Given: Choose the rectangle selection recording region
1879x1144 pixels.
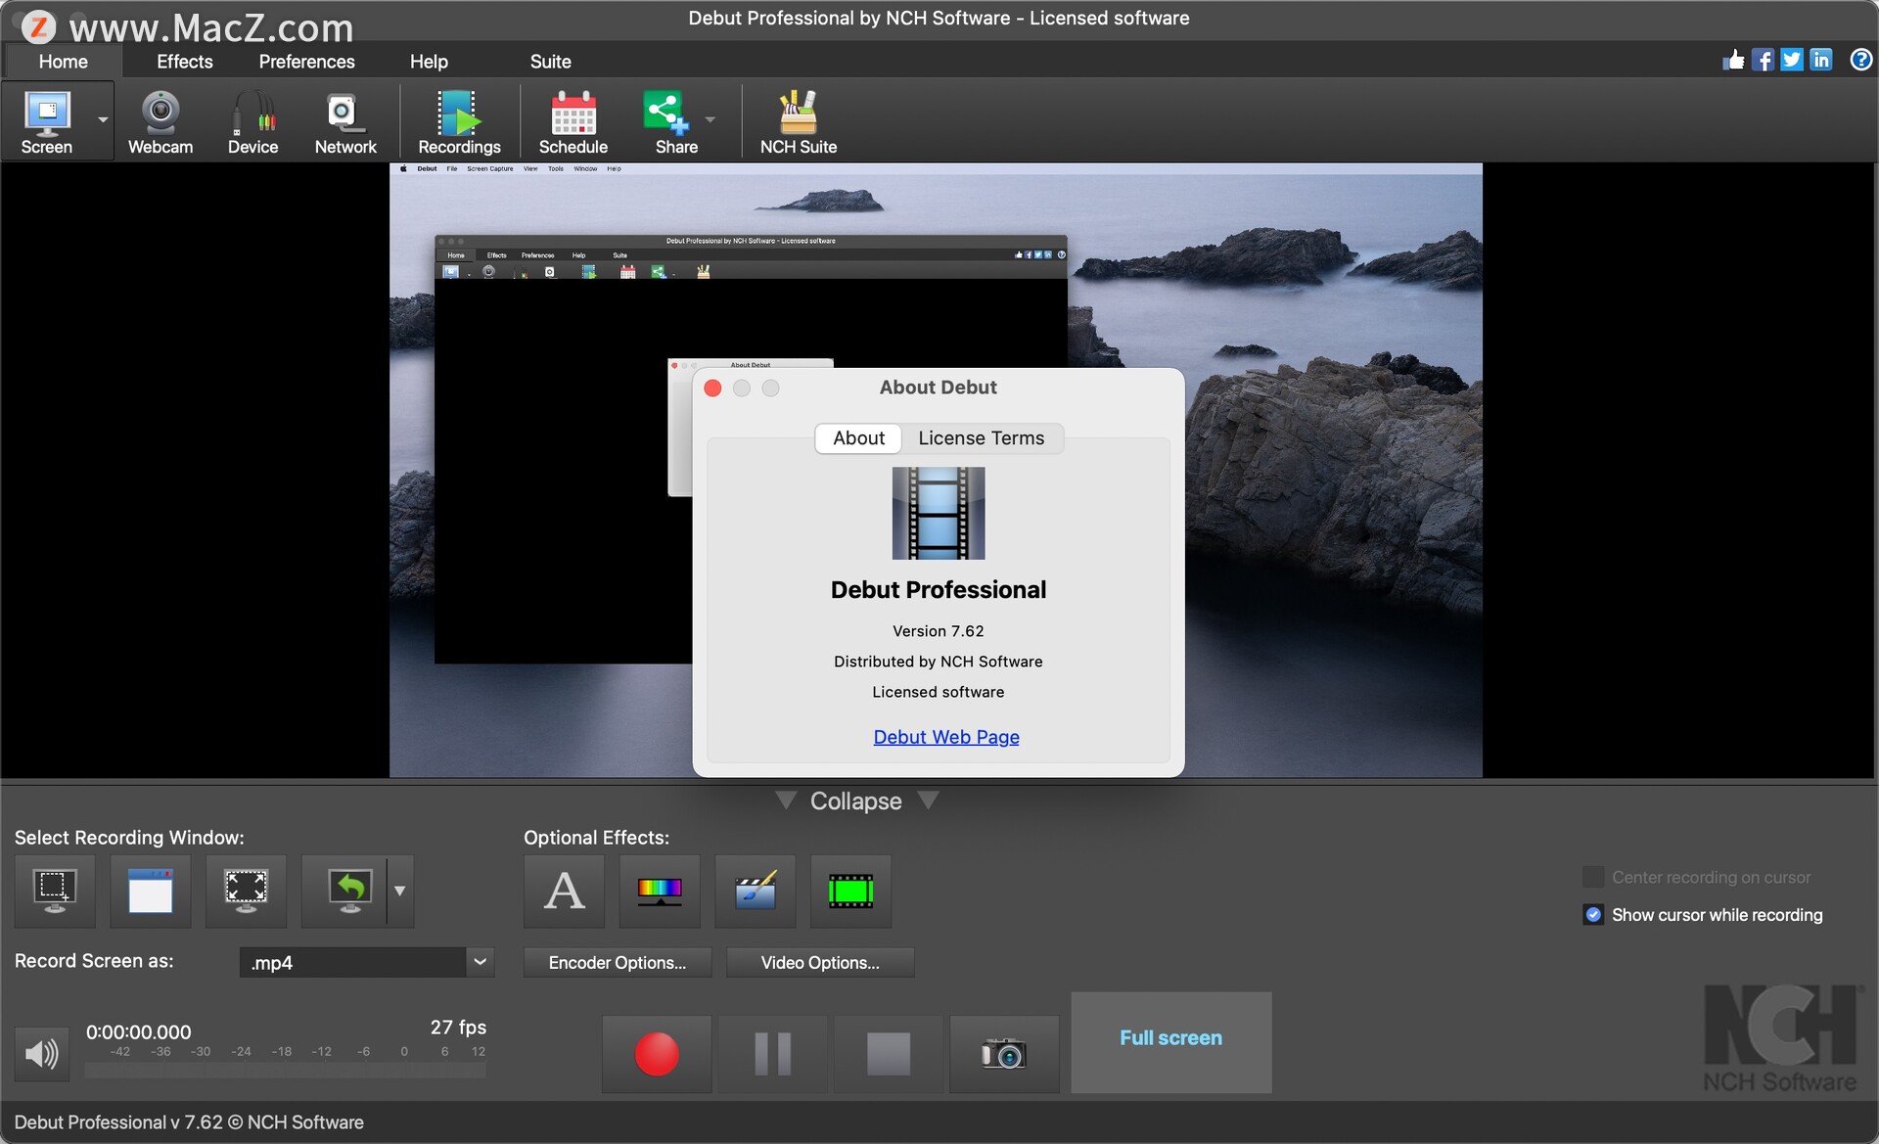Looking at the screenshot, I should click(55, 891).
